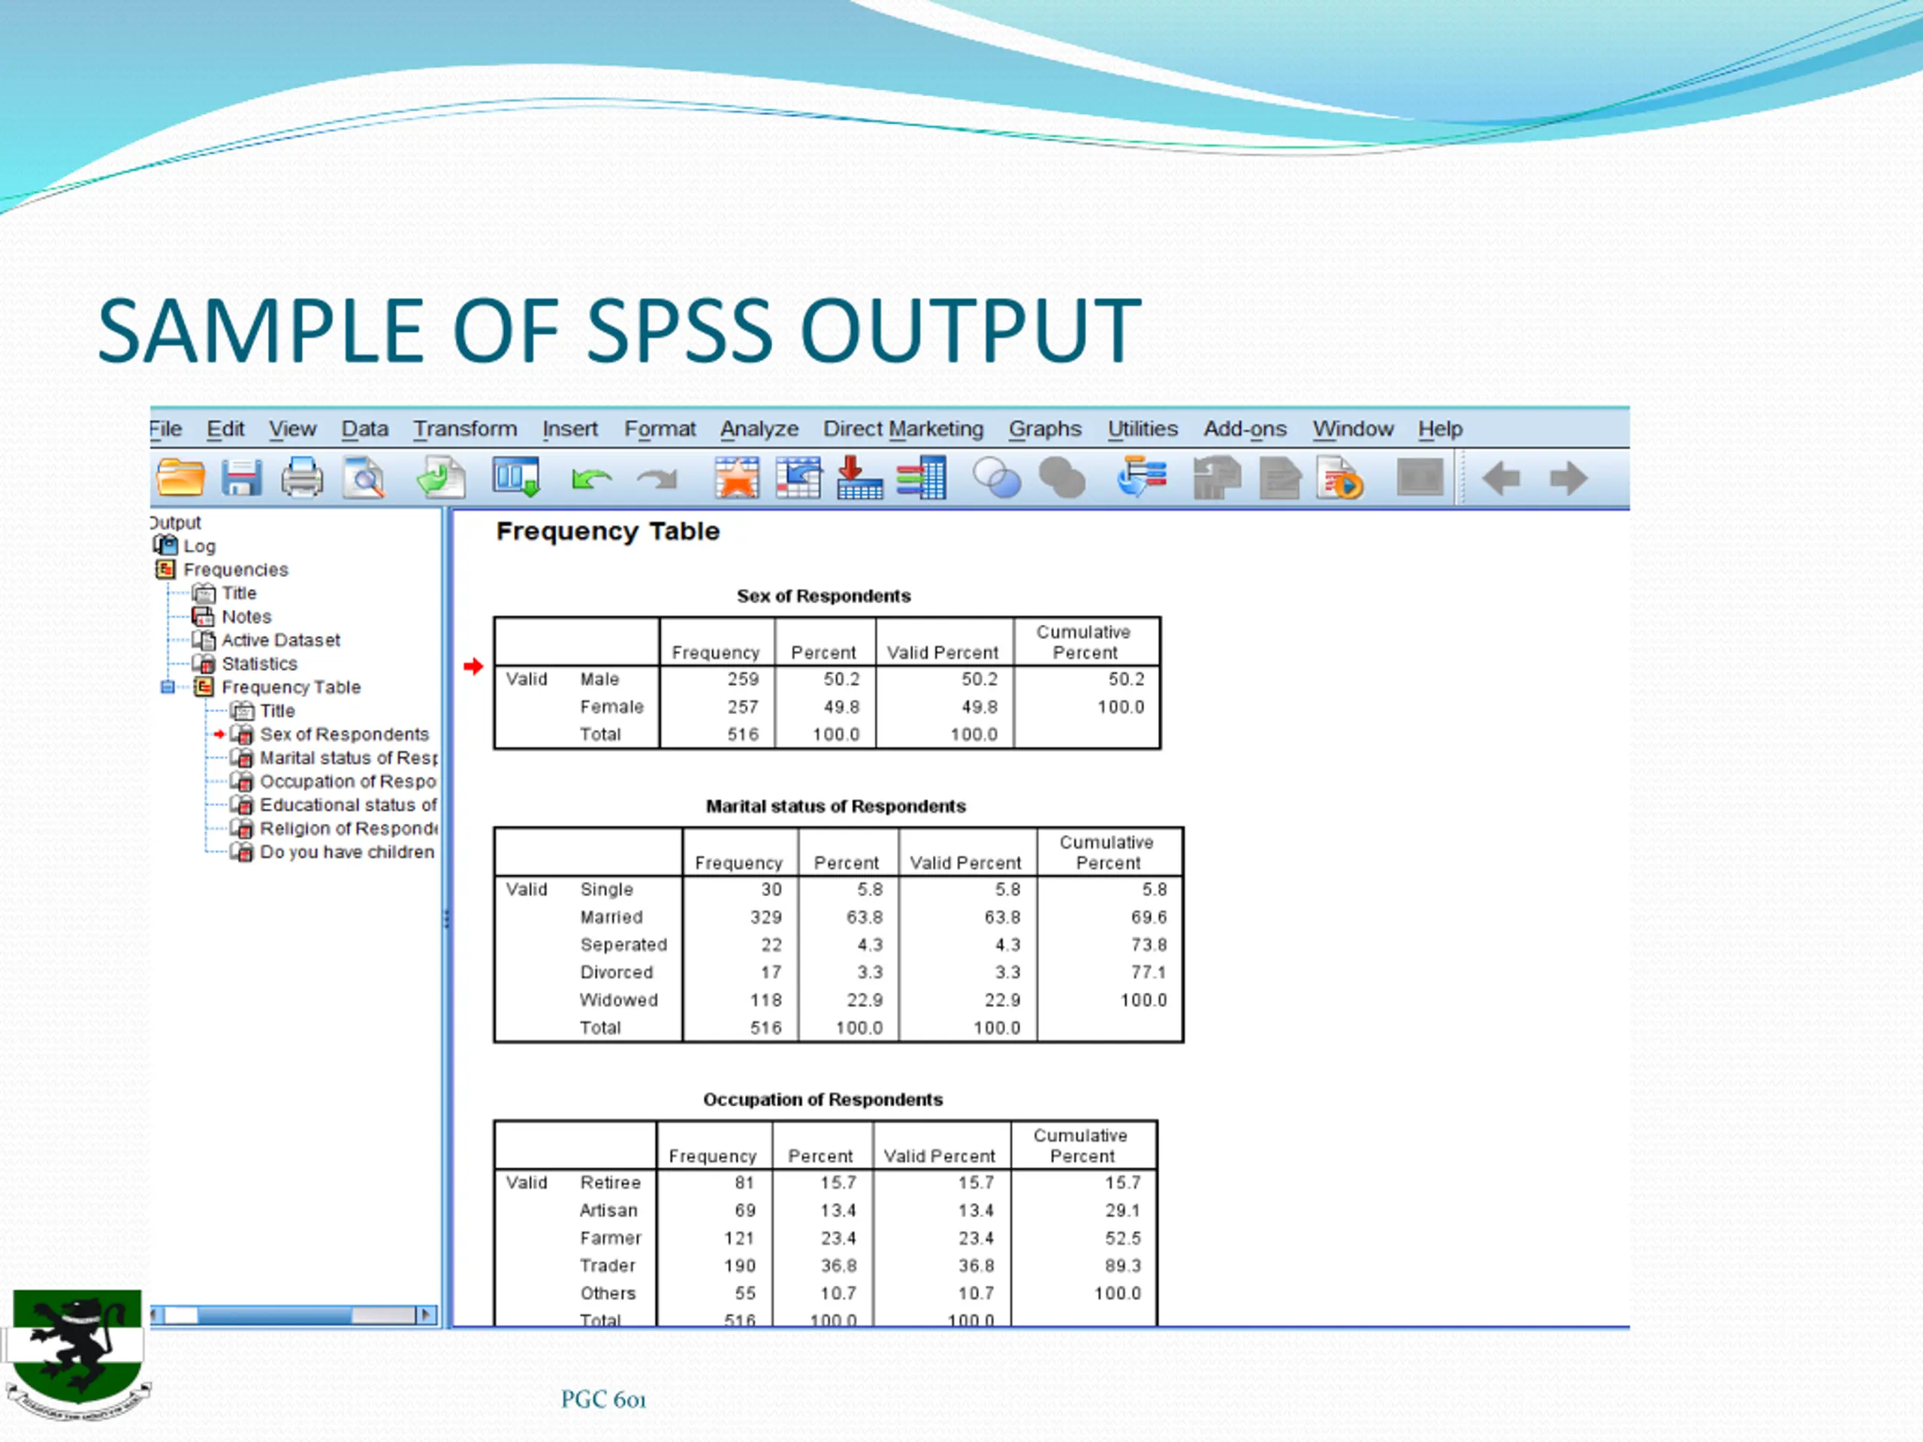This screenshot has width=1923, height=1442.
Task: Click the Recall recent dialogs icon
Action: point(516,478)
